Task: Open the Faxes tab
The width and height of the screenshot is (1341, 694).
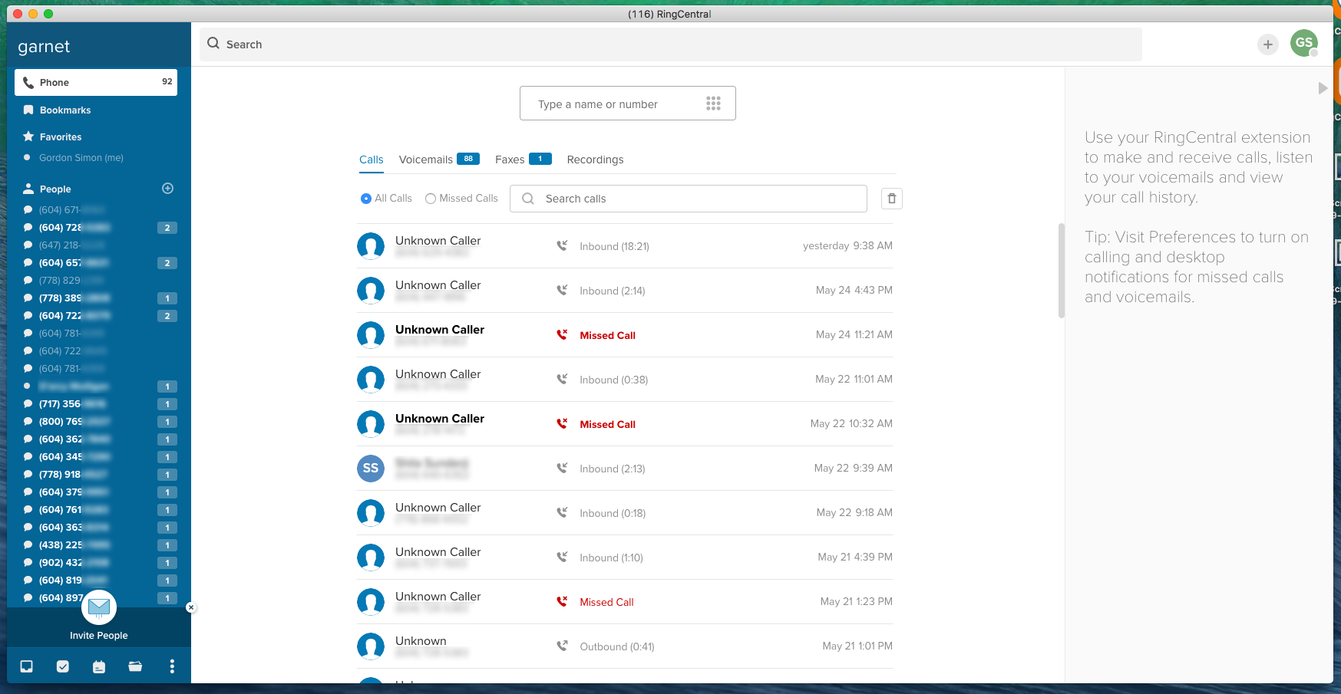Action: [510, 160]
